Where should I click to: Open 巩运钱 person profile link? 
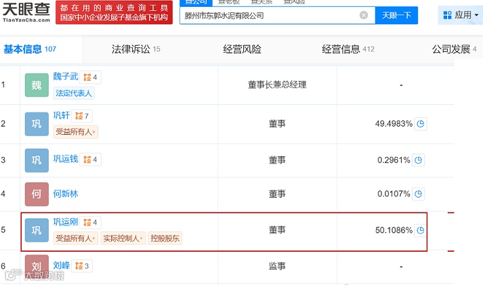coord(65,159)
